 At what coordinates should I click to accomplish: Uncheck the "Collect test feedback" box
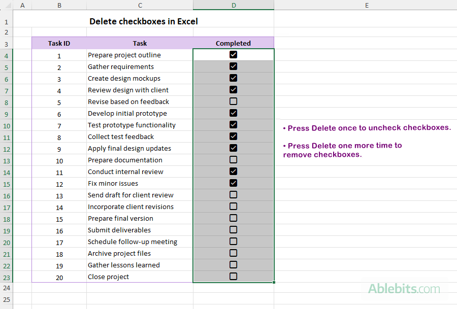click(233, 136)
